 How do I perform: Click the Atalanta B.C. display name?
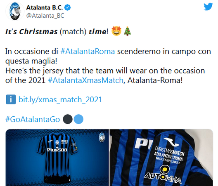click(45, 7)
